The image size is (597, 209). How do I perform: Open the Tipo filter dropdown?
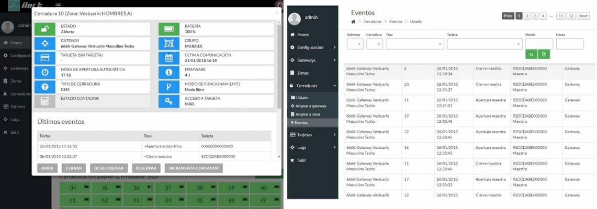[414, 44]
